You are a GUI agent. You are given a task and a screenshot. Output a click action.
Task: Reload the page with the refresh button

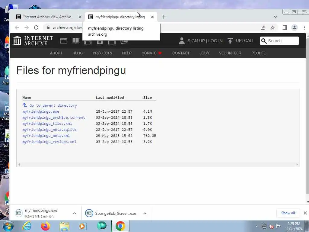click(x=36, y=27)
